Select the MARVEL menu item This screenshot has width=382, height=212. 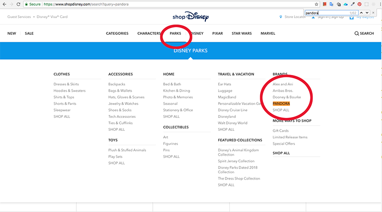[268, 33]
